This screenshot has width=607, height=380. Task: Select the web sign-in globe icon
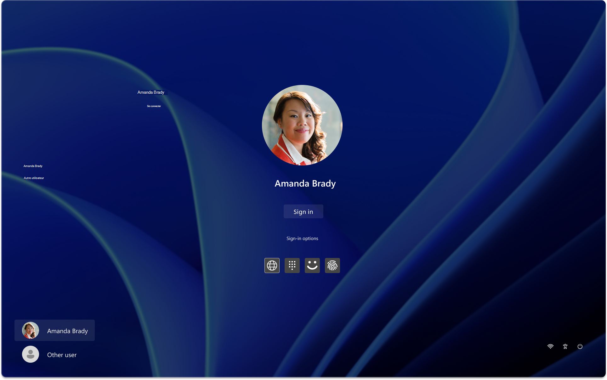(272, 265)
